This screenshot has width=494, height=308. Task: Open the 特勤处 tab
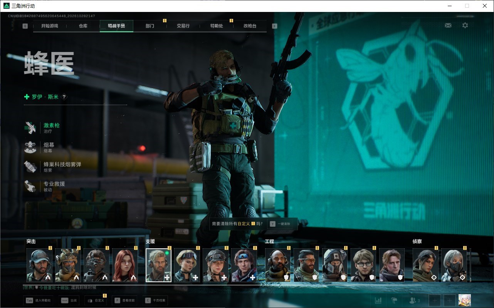217,26
